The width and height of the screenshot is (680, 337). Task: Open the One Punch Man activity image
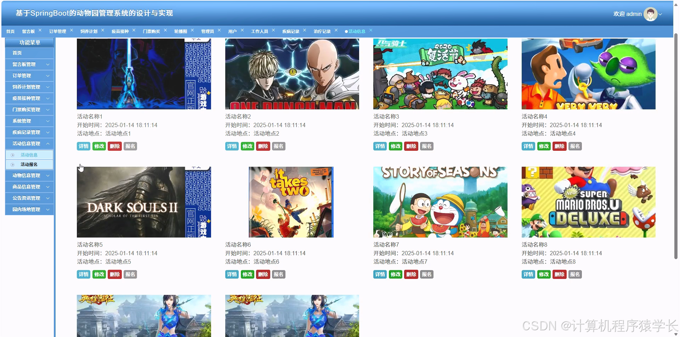[292, 74]
